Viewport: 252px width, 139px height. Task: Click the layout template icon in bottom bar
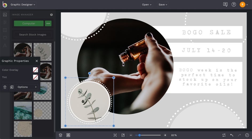pos(68,135)
